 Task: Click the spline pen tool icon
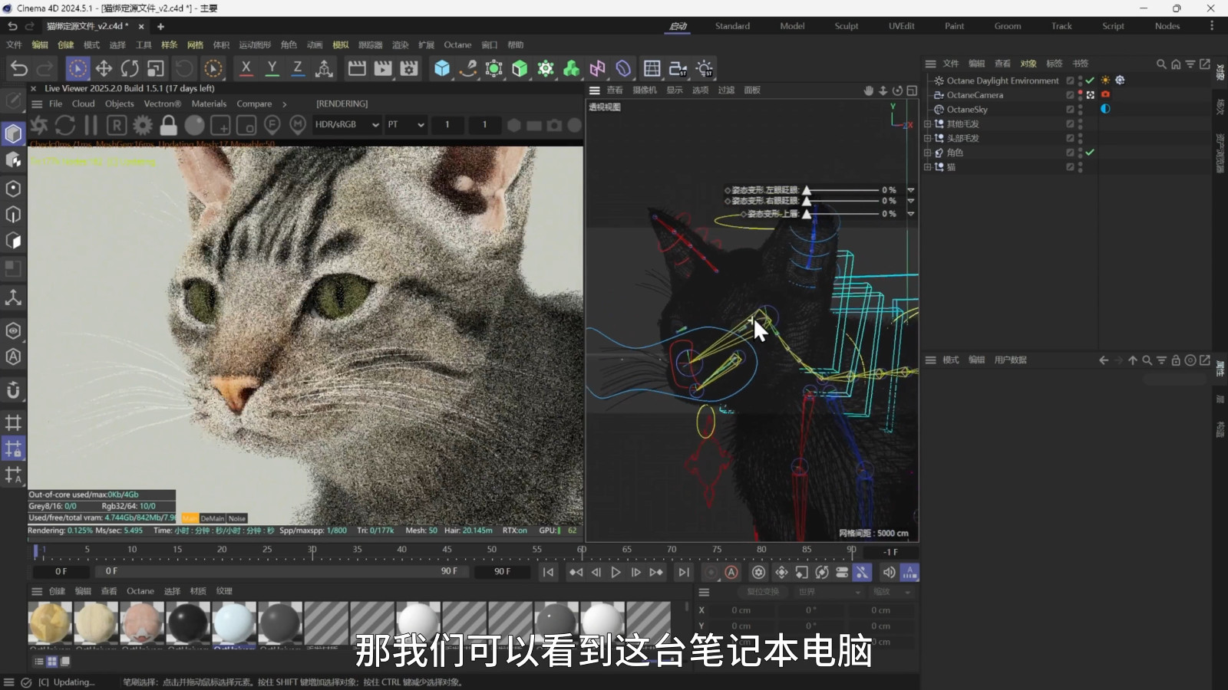pos(468,68)
